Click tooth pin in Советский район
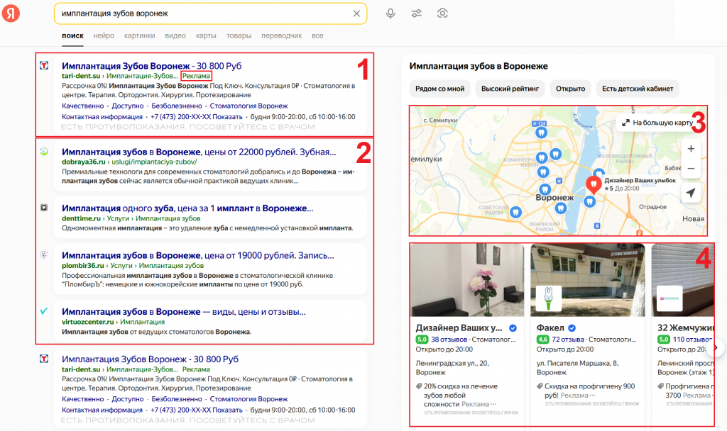 click(x=515, y=212)
